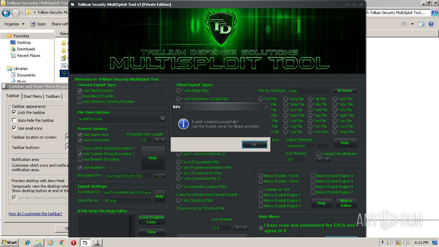Click the '...' button next to Encryption Pw
Image resolution: width=439 pixels, height=247 pixels.
coord(160,176)
